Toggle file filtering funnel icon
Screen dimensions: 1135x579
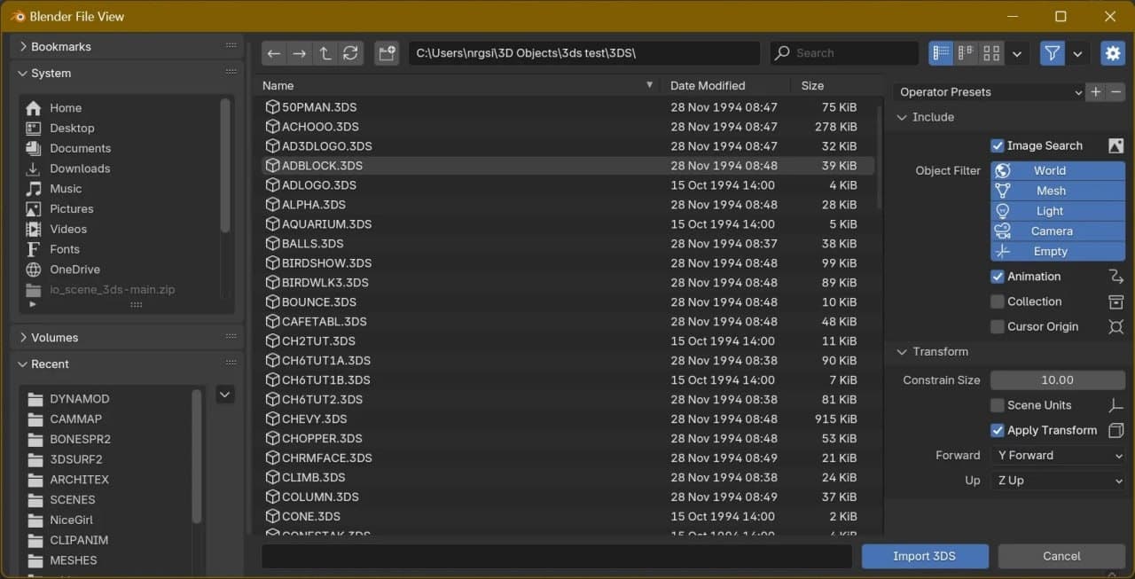coord(1053,53)
